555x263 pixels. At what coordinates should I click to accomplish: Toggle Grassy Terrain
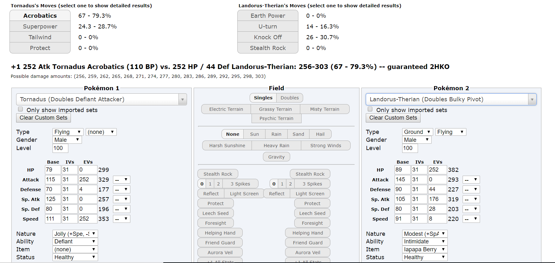pyautogui.click(x=276, y=109)
